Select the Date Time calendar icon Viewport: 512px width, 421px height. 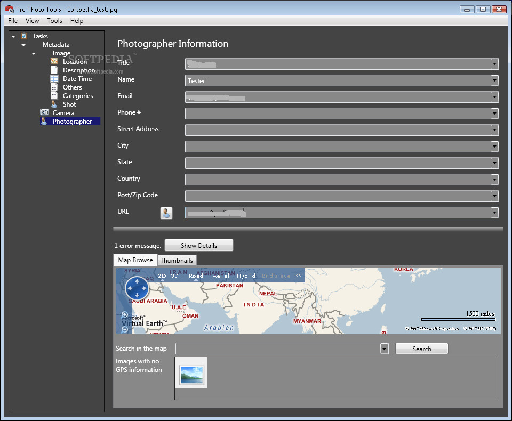(54, 79)
